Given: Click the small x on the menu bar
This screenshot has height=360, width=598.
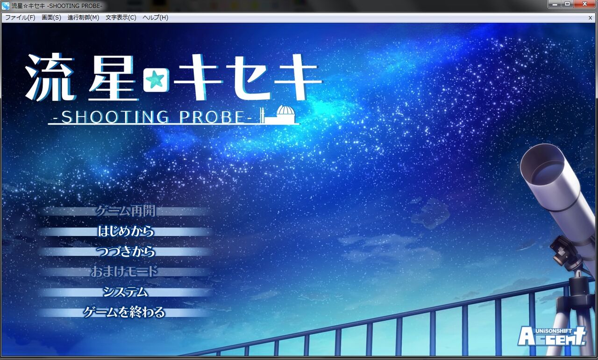Looking at the screenshot, I should pos(590,18).
